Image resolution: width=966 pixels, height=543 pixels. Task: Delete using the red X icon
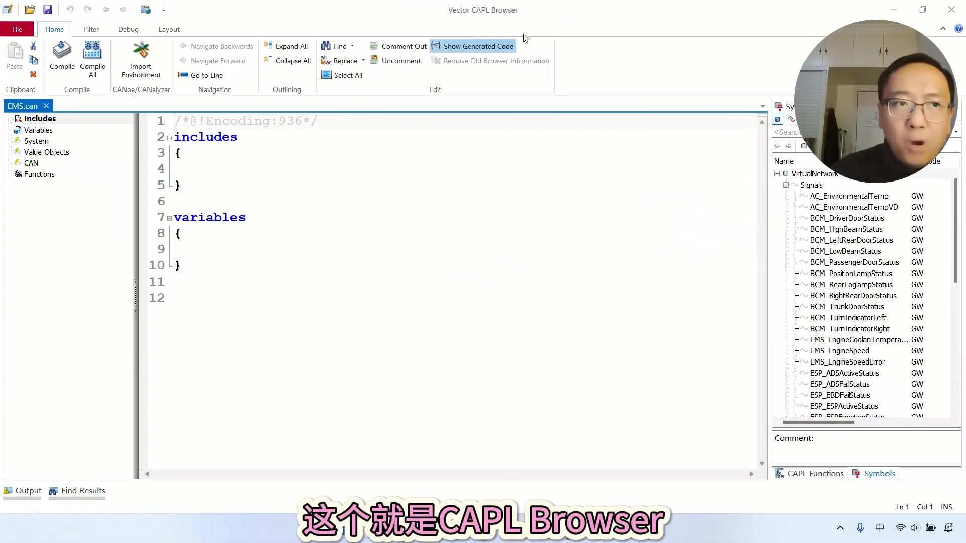coord(33,74)
